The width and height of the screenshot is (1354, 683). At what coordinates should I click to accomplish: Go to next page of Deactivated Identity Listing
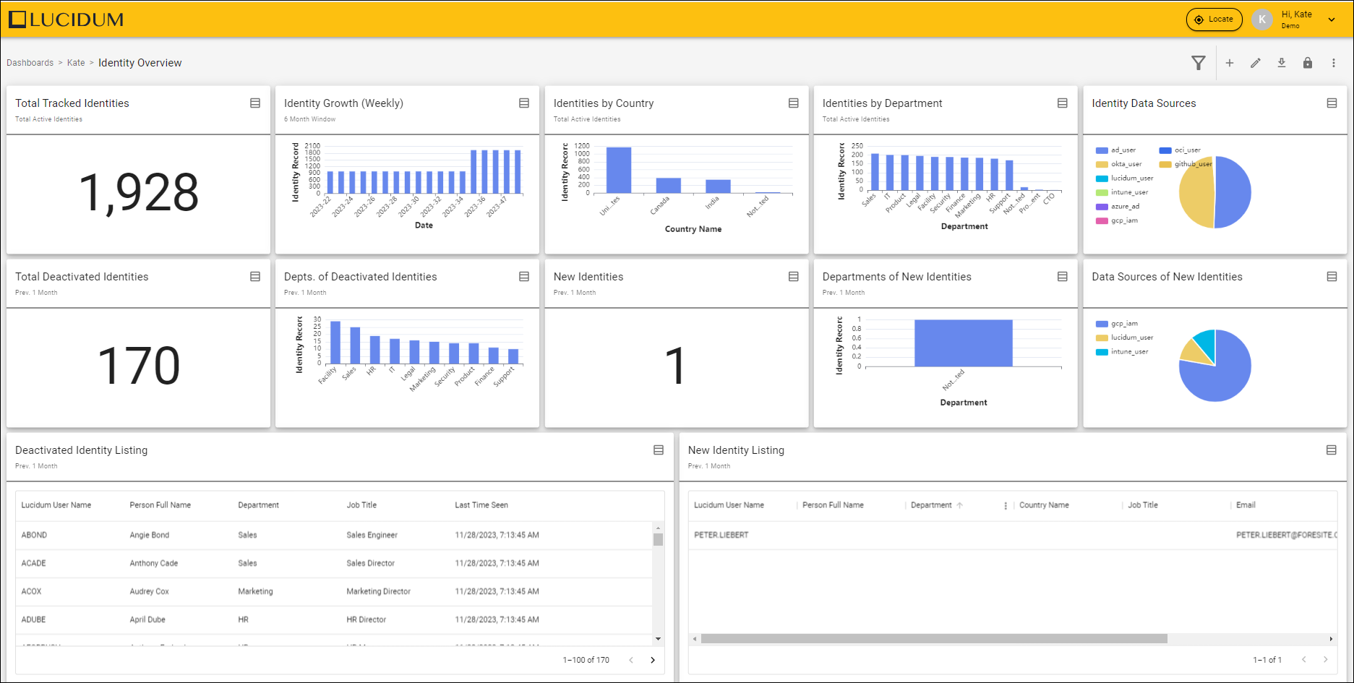[x=653, y=660]
